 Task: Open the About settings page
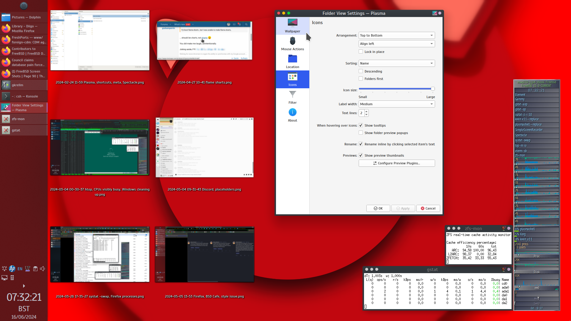292,115
